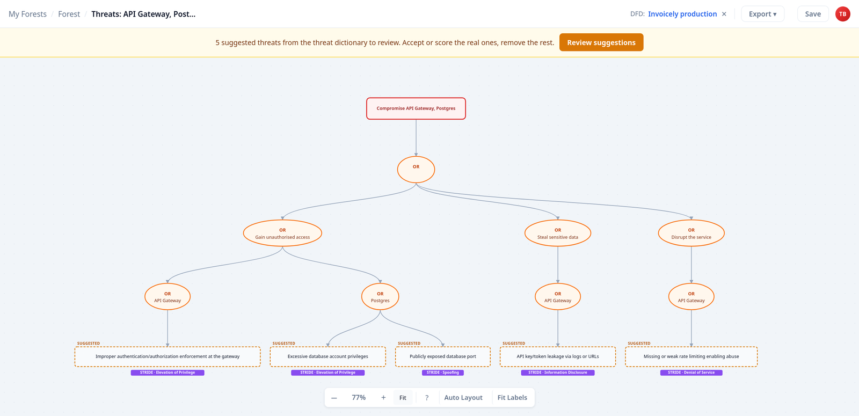
Task: Open the Export dropdown
Action: (x=763, y=14)
